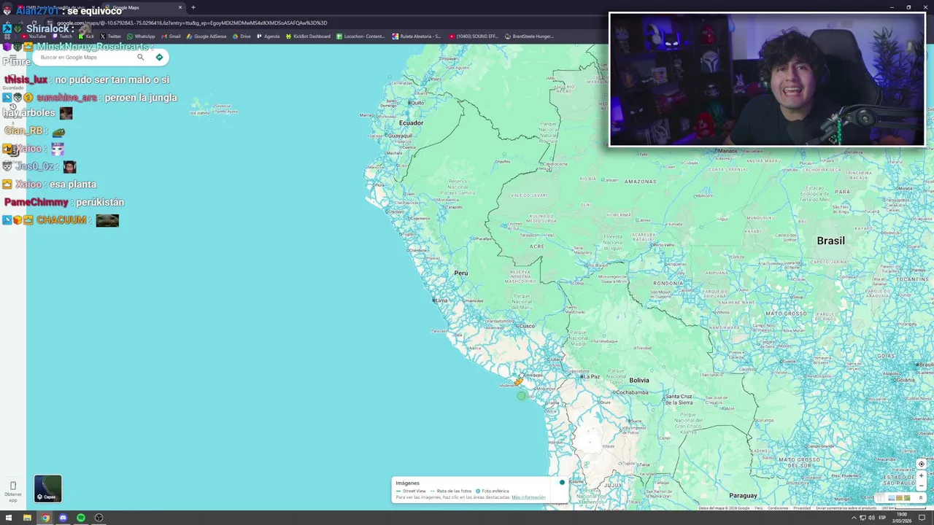This screenshot has height=525, width=934.
Task: Open the Drive bookmark
Action: coord(242,36)
